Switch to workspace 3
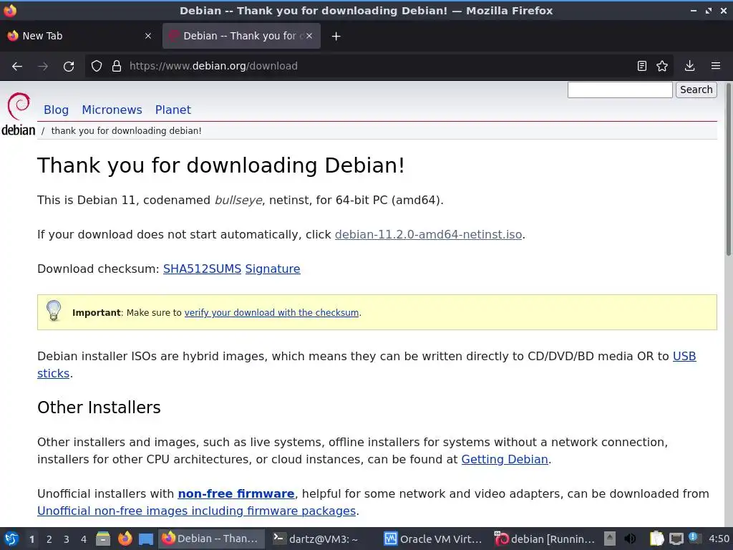This screenshot has height=550, width=733. point(67,539)
